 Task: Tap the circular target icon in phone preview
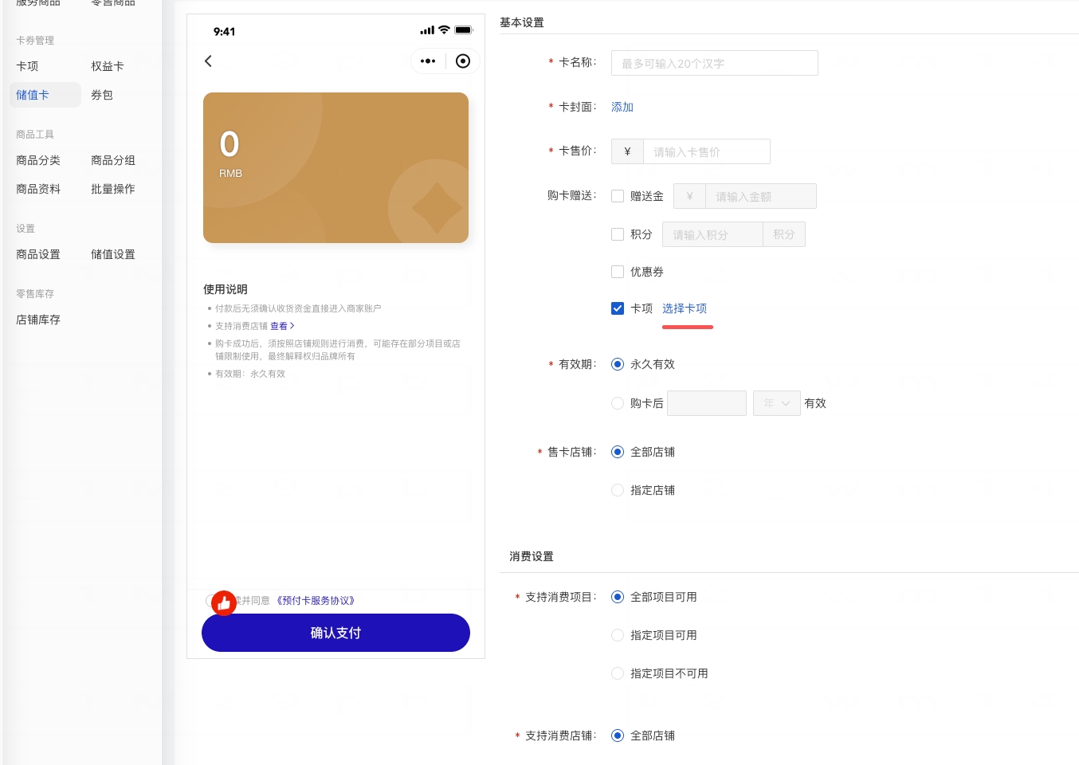pos(463,61)
